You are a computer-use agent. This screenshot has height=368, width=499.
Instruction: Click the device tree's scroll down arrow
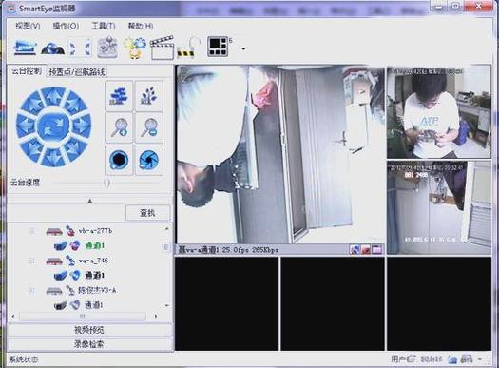[166, 305]
